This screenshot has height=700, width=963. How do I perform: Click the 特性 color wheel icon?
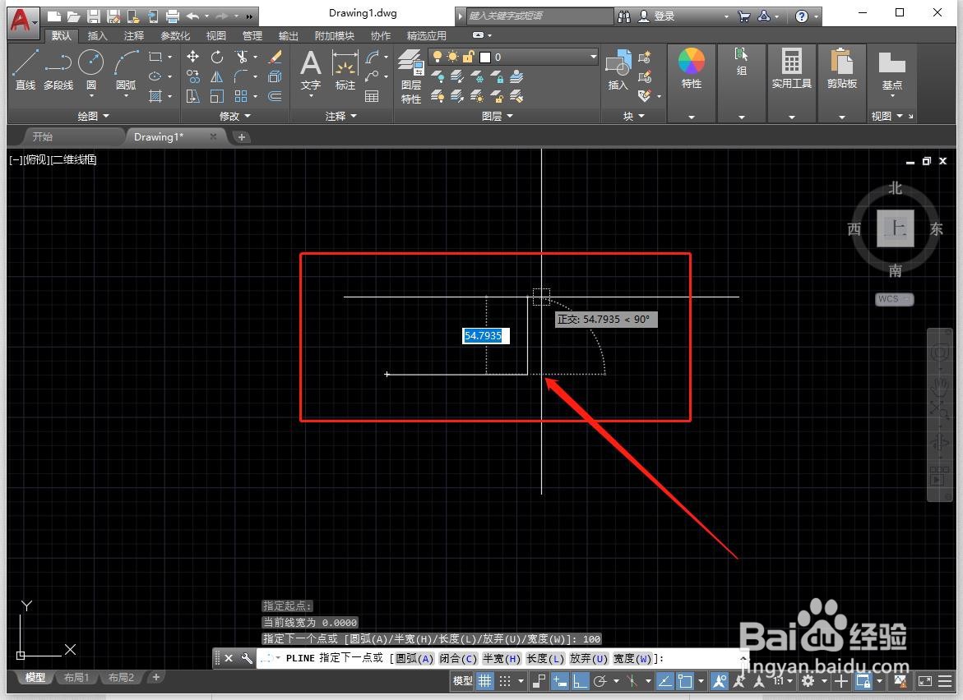click(692, 62)
